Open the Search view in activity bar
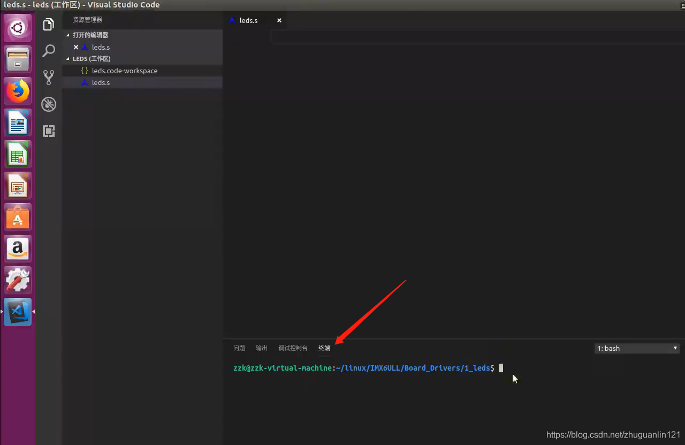685x445 pixels. (49, 51)
